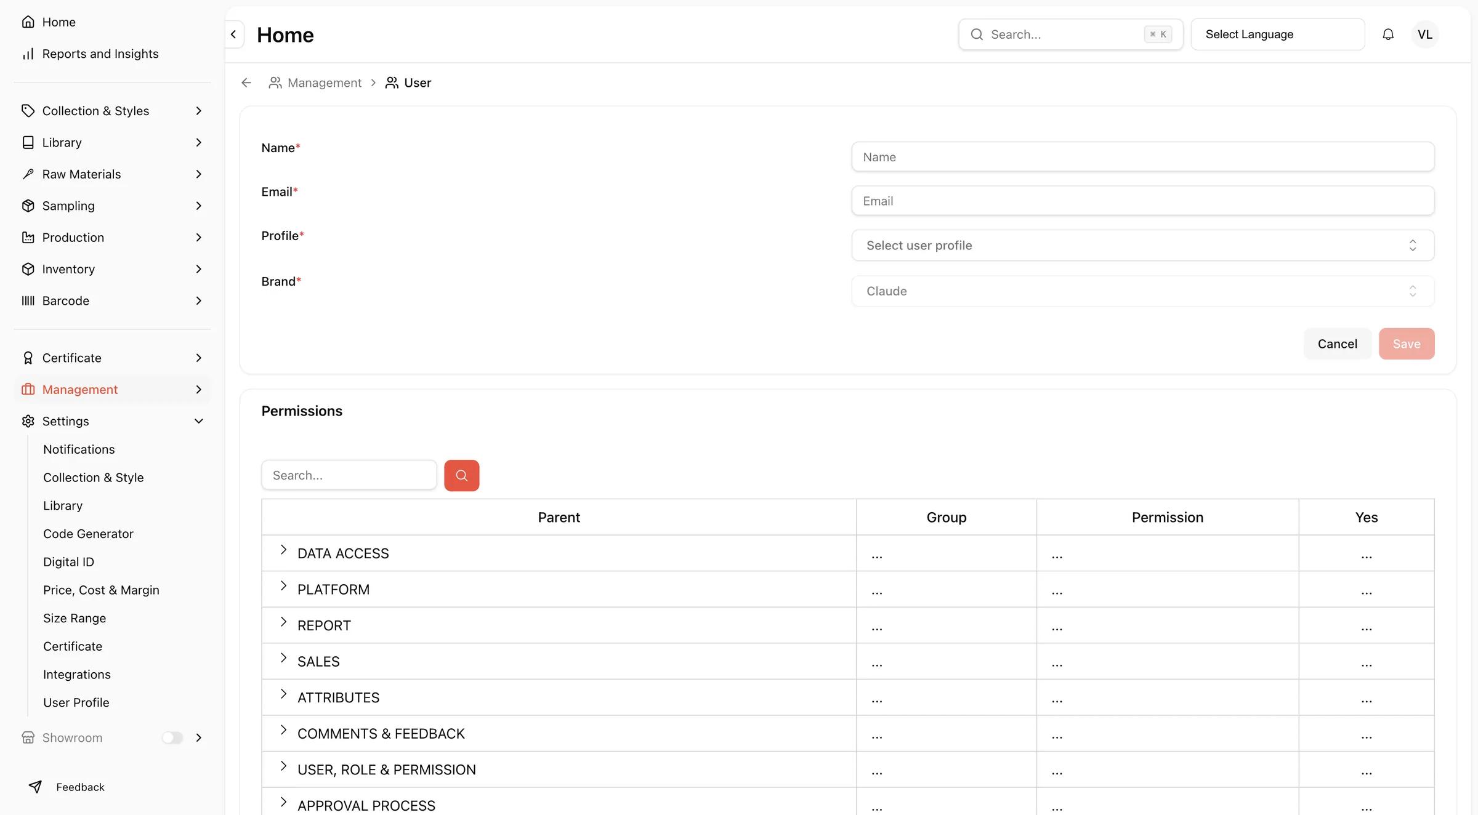Viewport: 1478px width, 815px height.
Task: Collapse the Settings menu chevron
Action: click(x=199, y=421)
